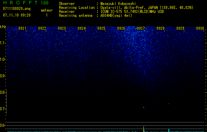Click the small echo dot after 0928
The height and width of the screenshot is (132, 207).
pos(169,104)
